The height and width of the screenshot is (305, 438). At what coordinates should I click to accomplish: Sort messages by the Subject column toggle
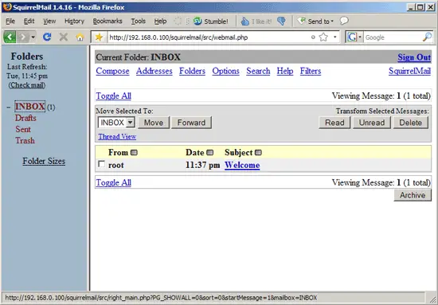(258, 153)
